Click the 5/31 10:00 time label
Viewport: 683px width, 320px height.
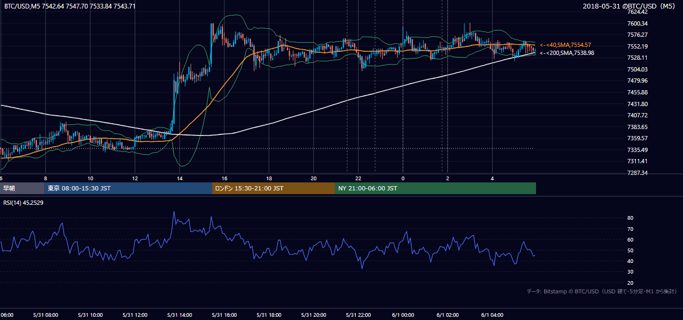tap(90, 315)
